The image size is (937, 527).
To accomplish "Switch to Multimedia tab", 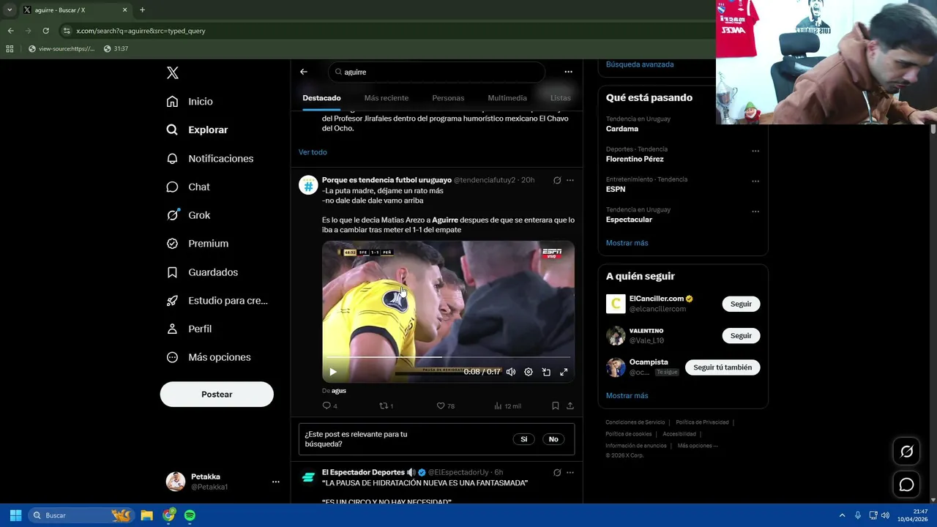I will tap(507, 98).
